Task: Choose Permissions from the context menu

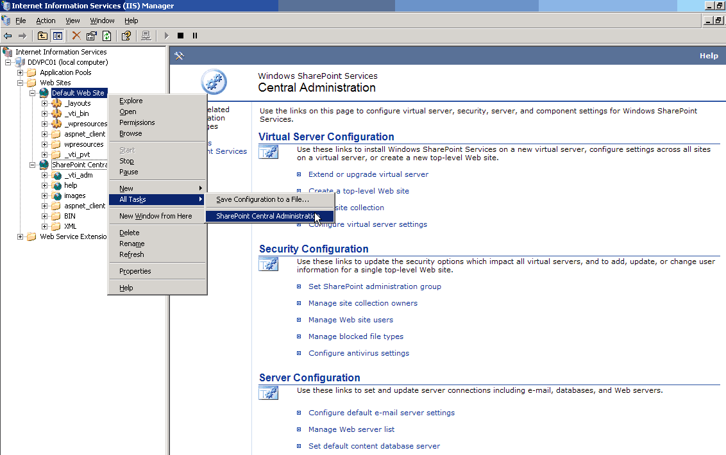Action: click(x=157, y=122)
